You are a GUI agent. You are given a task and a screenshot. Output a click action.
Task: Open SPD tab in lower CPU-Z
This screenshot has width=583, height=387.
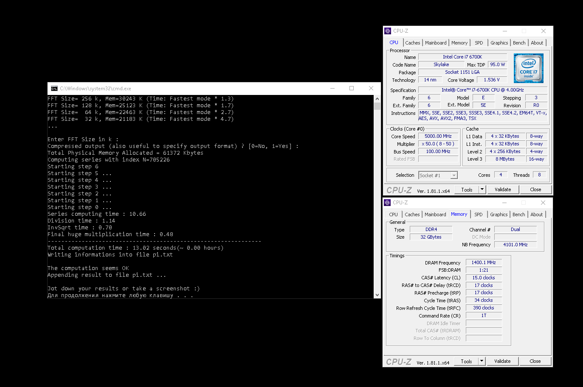[479, 214]
